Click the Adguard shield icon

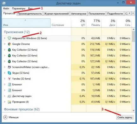pos(9,38)
